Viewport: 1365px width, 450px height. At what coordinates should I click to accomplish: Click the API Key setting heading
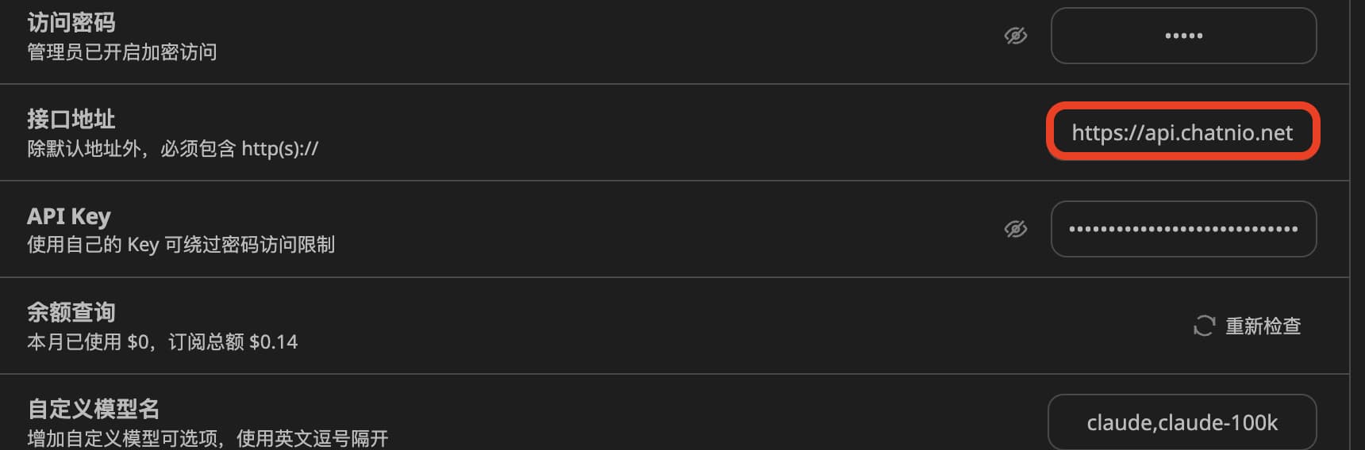69,216
